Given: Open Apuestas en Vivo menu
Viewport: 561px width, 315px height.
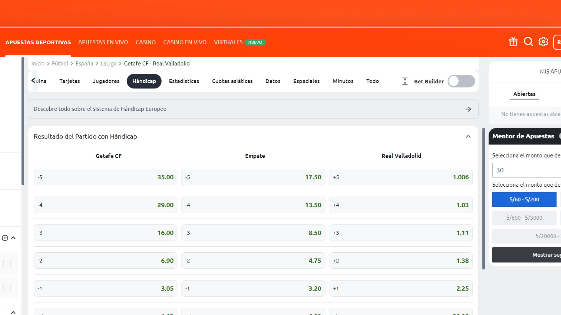Looking at the screenshot, I should coord(103,42).
